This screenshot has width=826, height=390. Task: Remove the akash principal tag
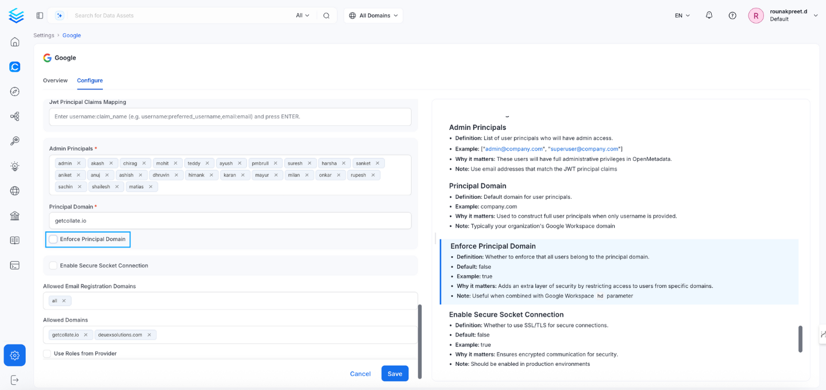(111, 163)
